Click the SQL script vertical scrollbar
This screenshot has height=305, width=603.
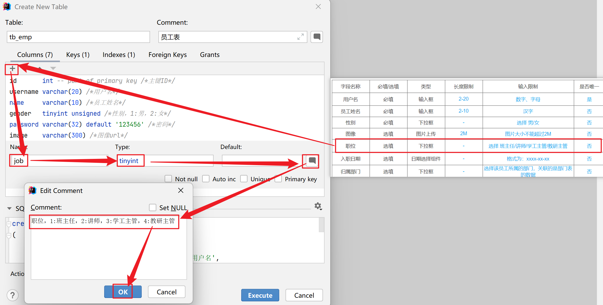pos(321,225)
